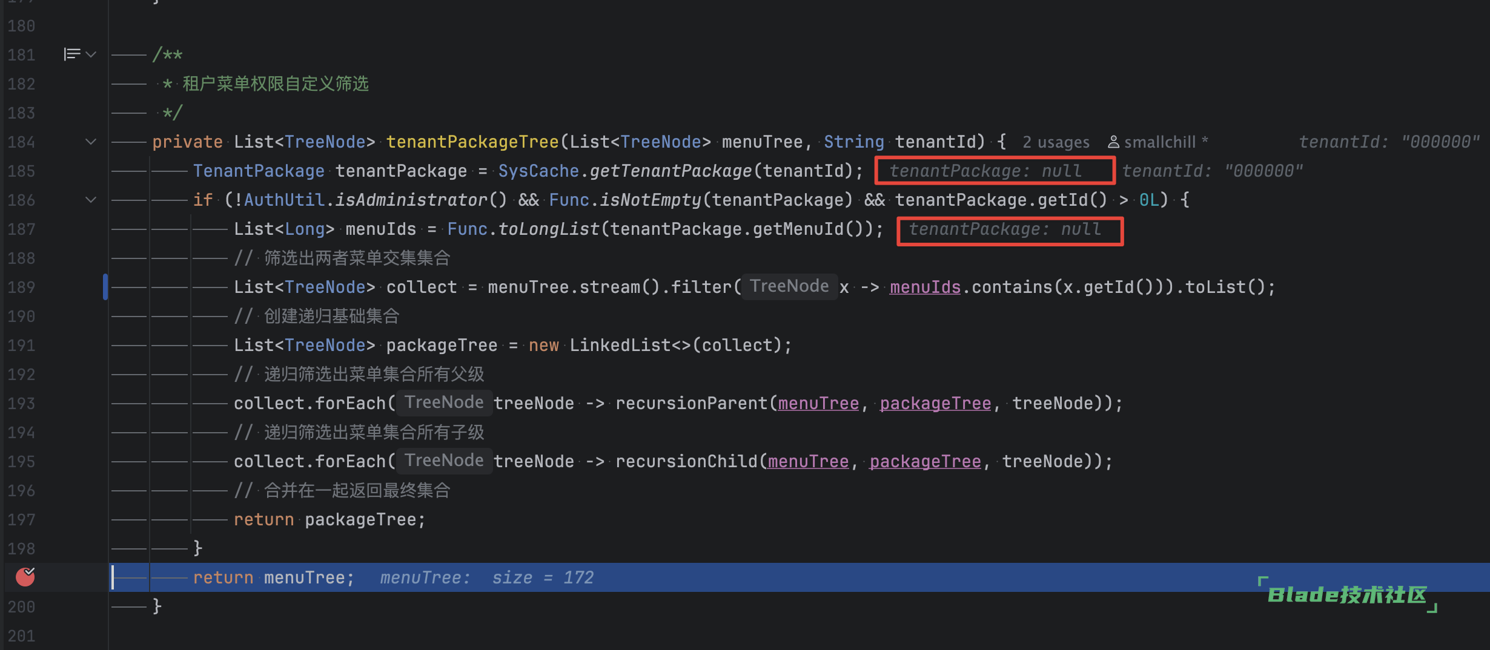This screenshot has height=650, width=1490.
Task: Click the TreeNode type hint in filter lambda
Action: [x=789, y=286]
